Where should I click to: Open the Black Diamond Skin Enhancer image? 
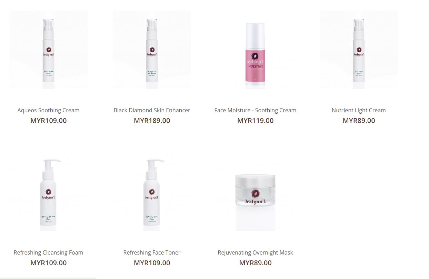point(152,50)
